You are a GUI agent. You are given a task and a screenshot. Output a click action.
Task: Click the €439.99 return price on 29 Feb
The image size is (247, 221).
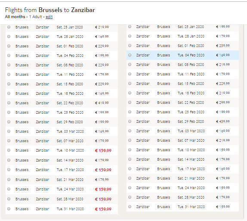point(223,121)
